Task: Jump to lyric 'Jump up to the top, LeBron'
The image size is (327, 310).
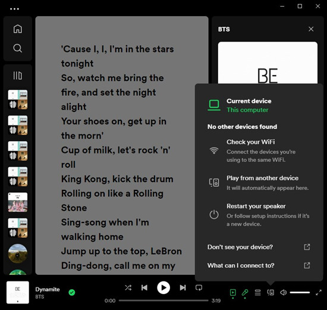Action: 121,251
